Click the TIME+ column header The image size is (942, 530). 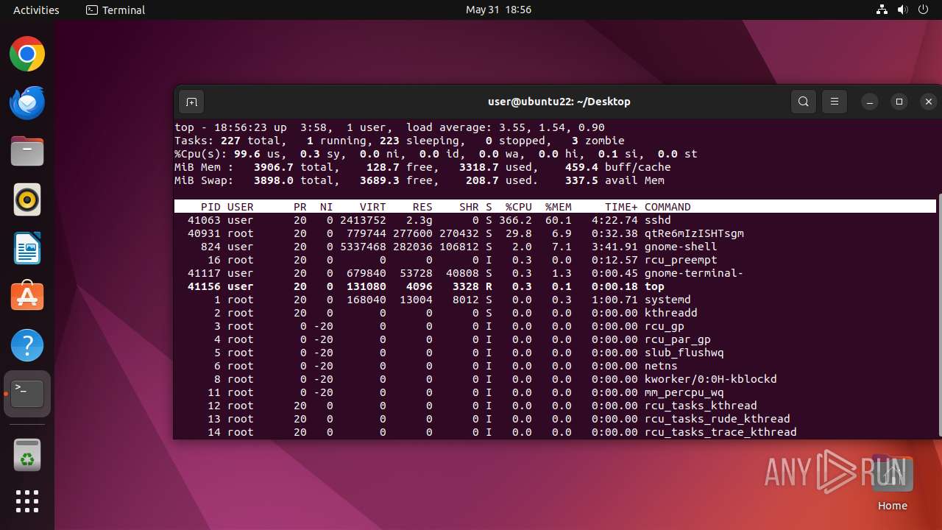point(621,207)
